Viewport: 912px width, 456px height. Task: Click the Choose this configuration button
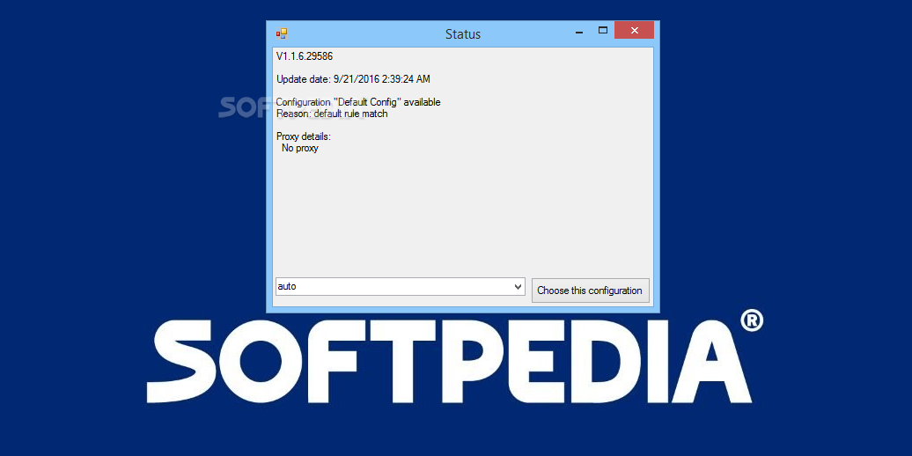pos(590,291)
